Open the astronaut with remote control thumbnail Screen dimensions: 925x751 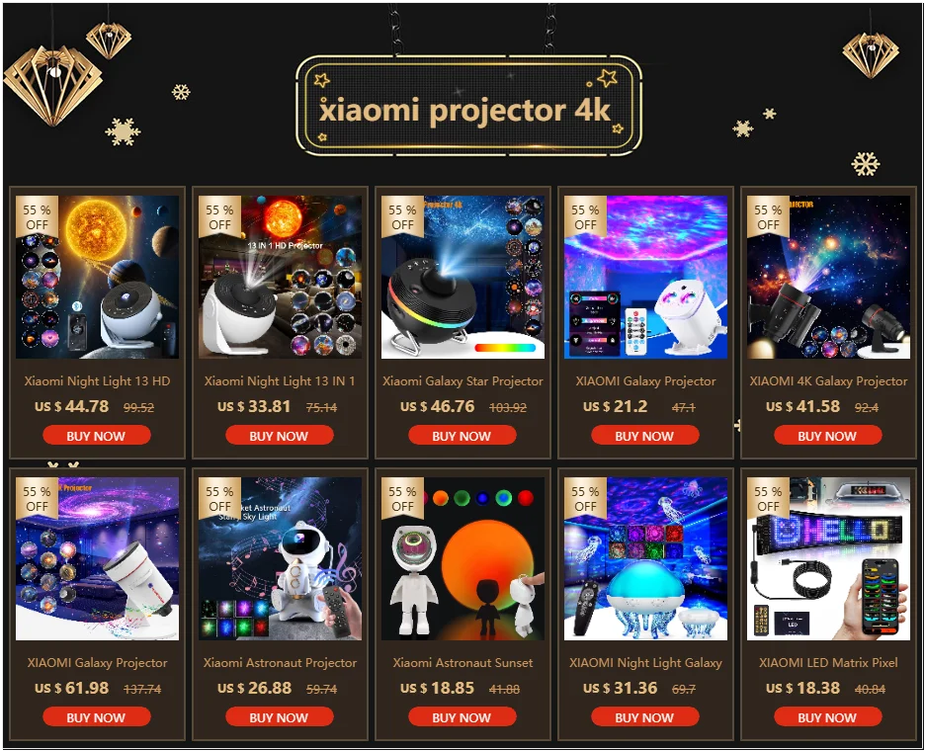tap(281, 558)
